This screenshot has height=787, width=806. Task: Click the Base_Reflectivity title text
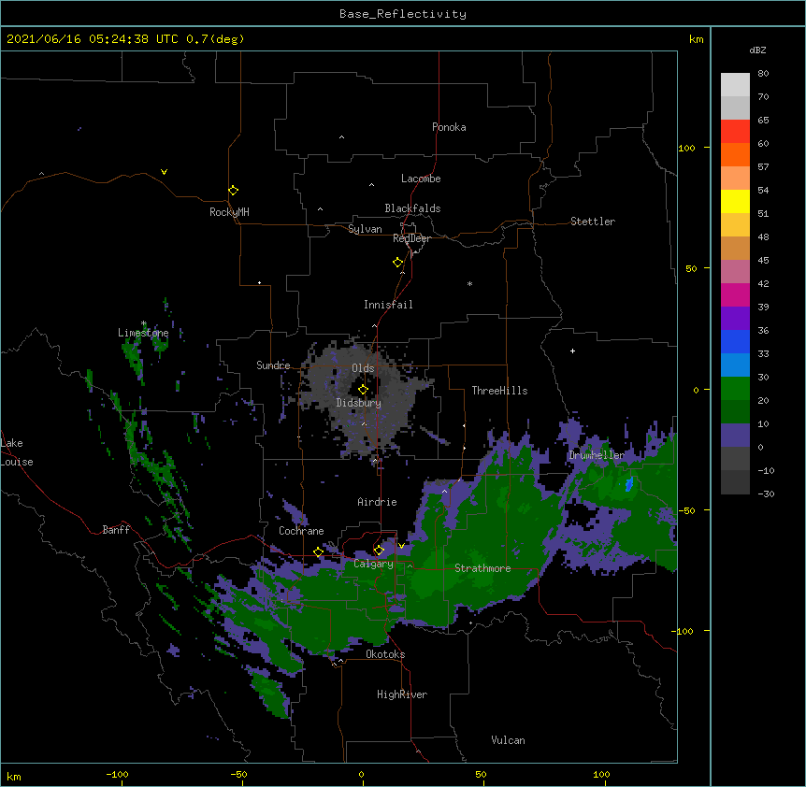pyautogui.click(x=403, y=14)
